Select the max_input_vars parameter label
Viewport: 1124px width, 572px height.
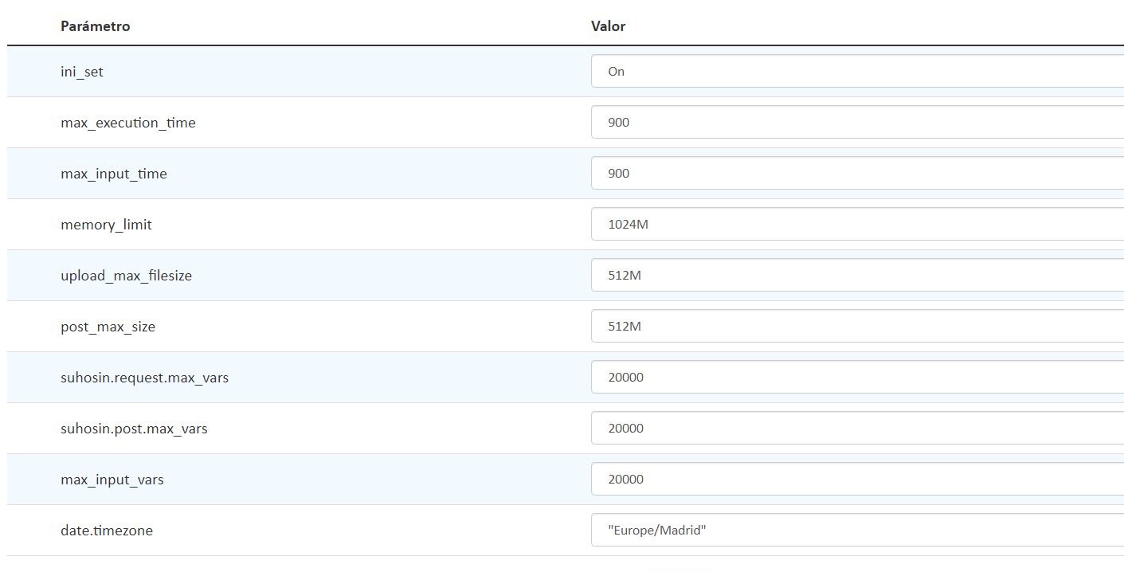click(112, 480)
